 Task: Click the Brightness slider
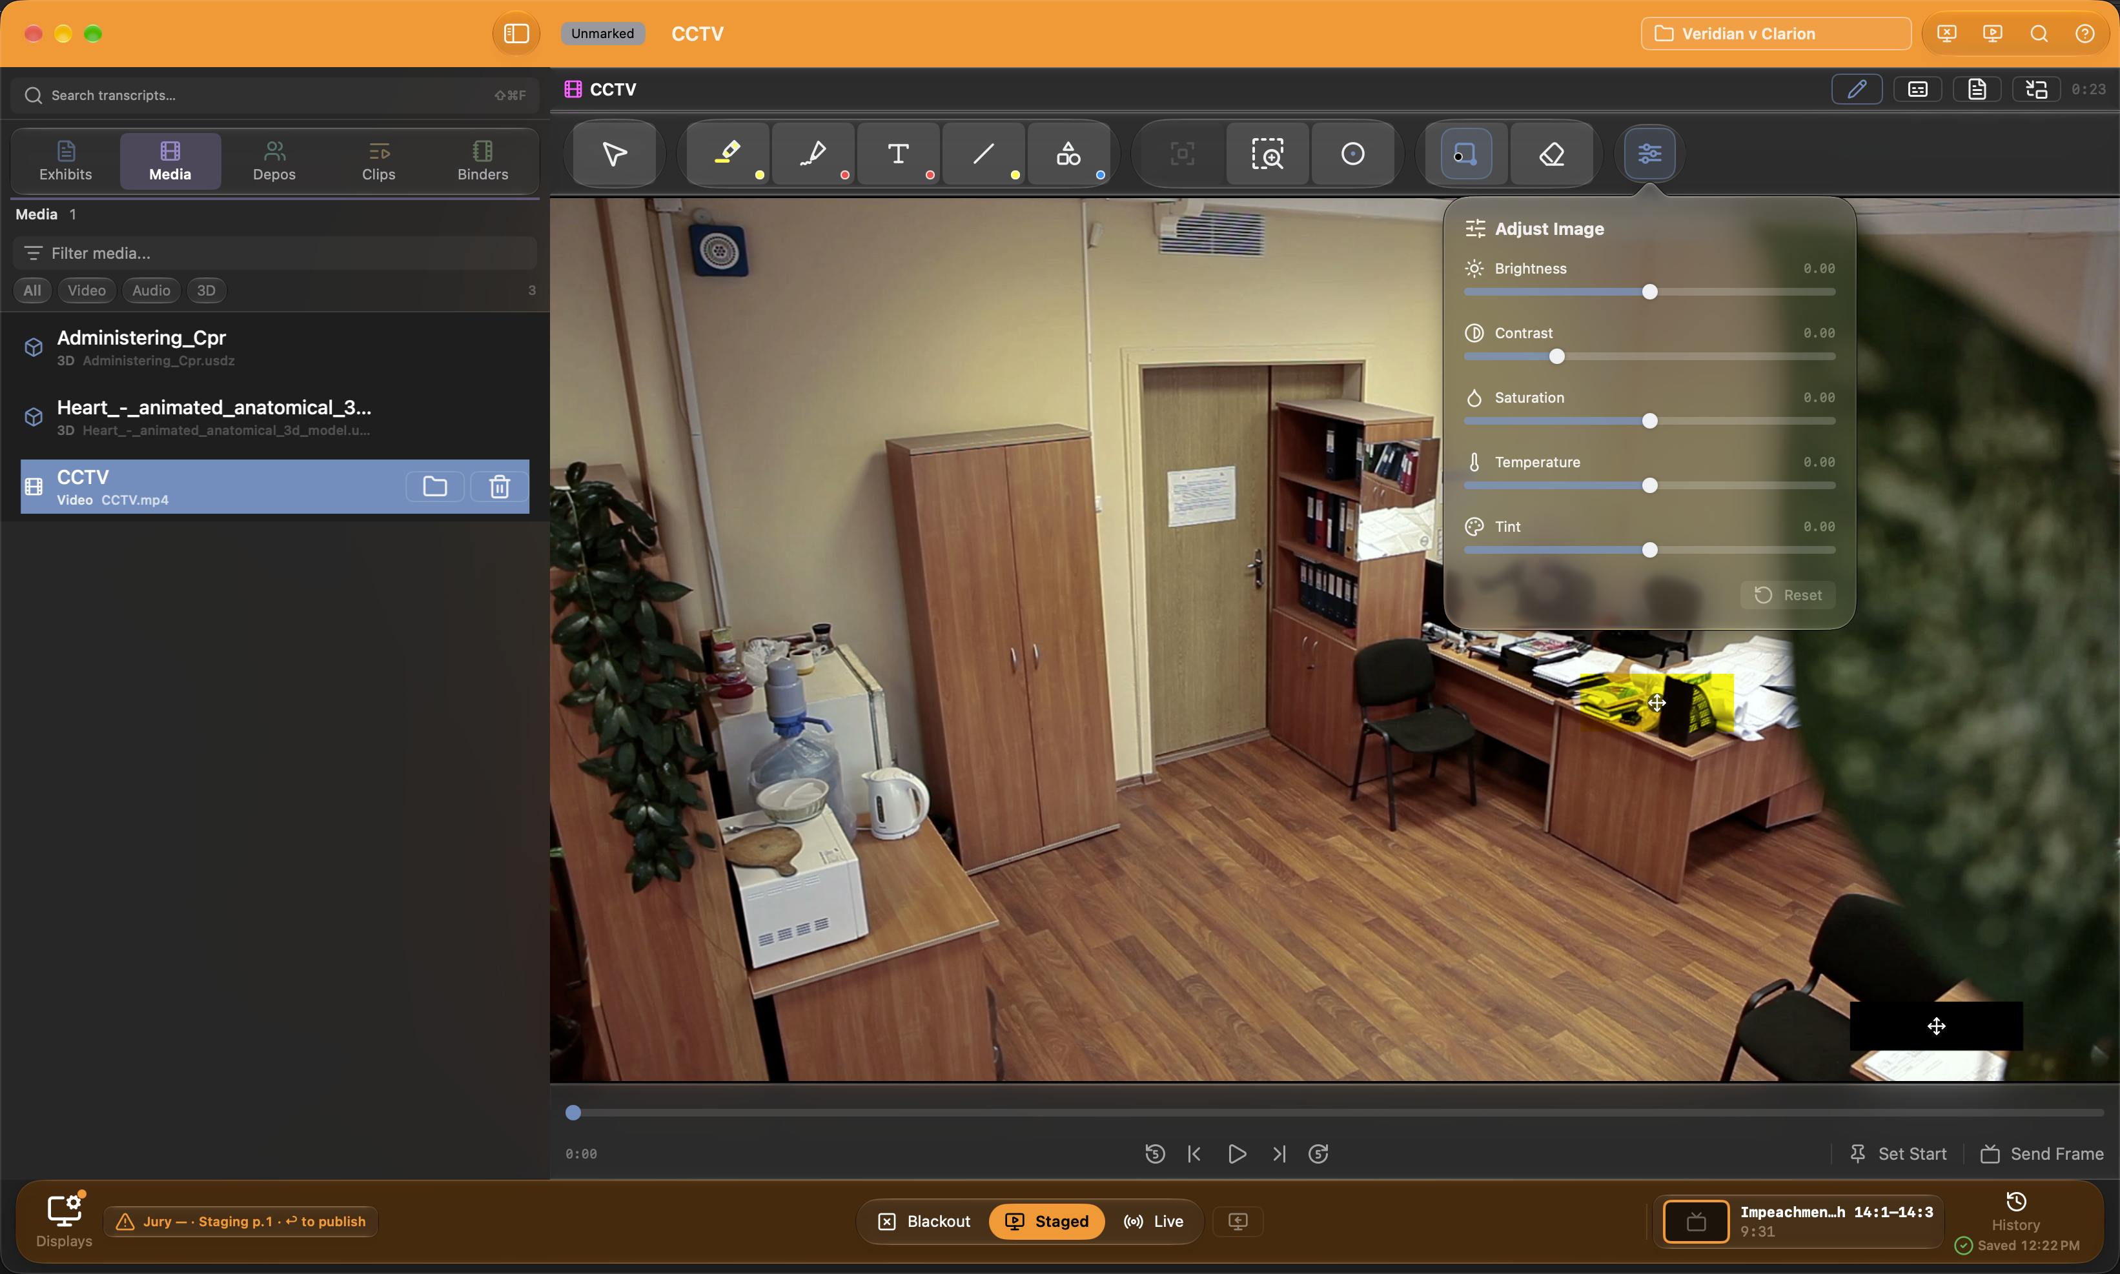tap(1649, 292)
